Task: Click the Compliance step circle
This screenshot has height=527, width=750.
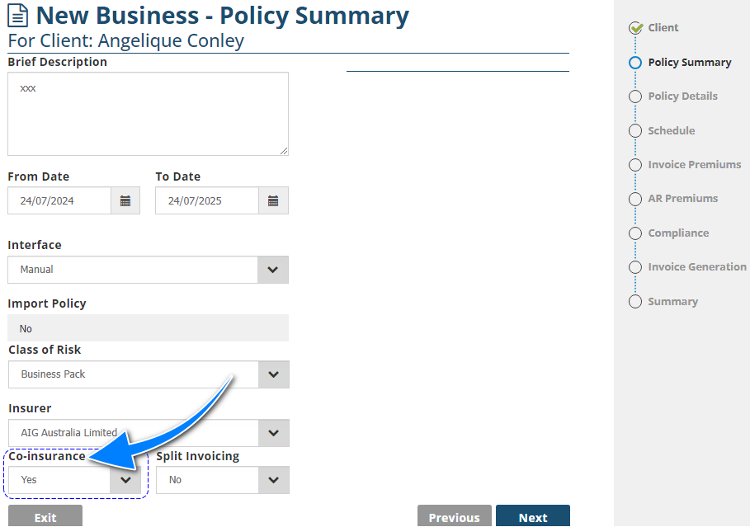Action: [635, 233]
